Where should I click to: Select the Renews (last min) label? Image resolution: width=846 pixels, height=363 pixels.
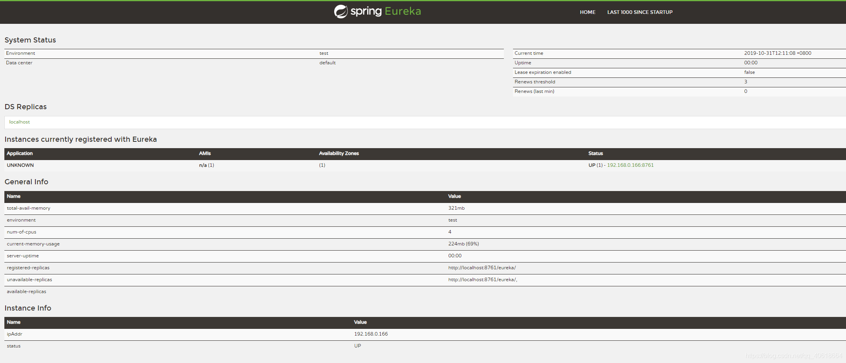pos(534,91)
